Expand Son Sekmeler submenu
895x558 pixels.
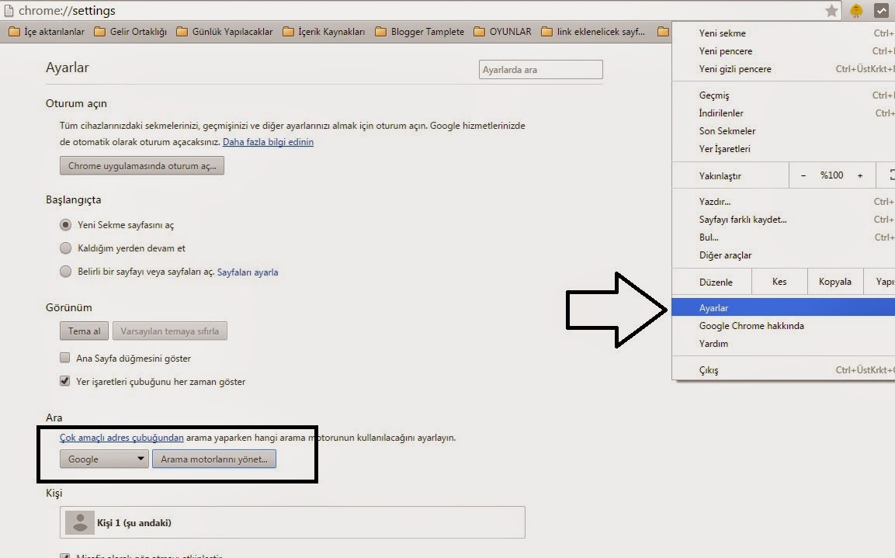click(x=783, y=130)
